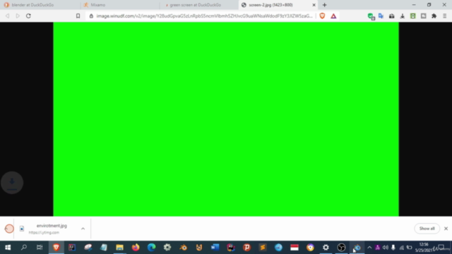Viewport: 452px width, 254px height.
Task: Click the green screen image
Action: [226, 119]
